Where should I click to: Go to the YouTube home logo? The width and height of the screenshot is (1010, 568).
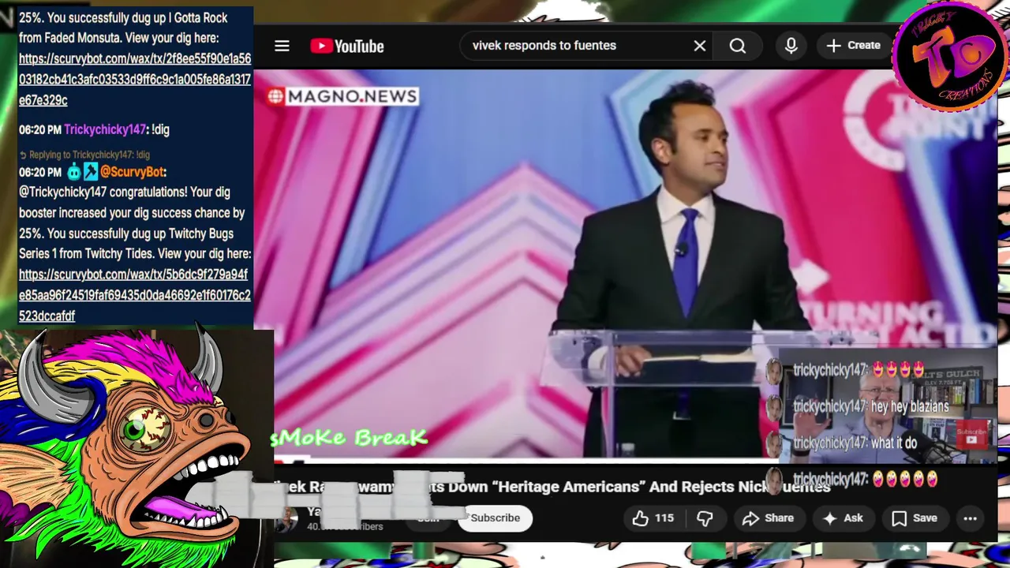pyautogui.click(x=347, y=46)
